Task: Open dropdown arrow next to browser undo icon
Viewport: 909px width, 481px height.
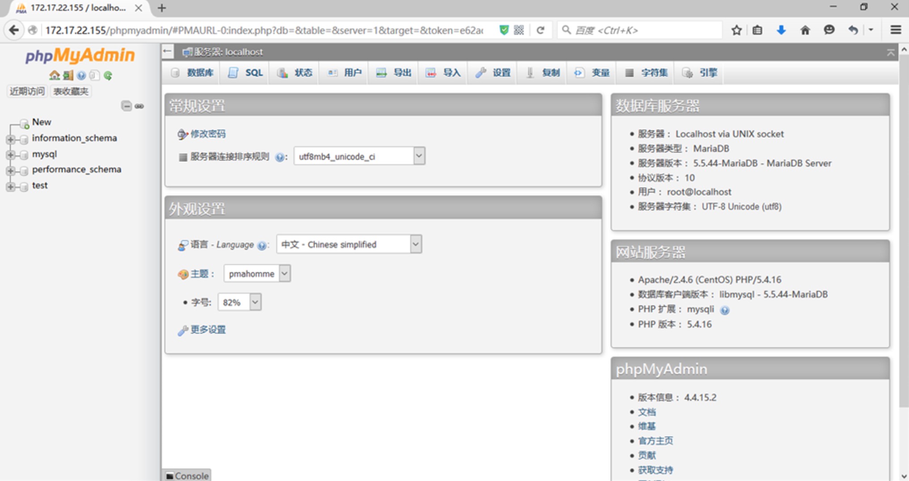Action: tap(871, 30)
